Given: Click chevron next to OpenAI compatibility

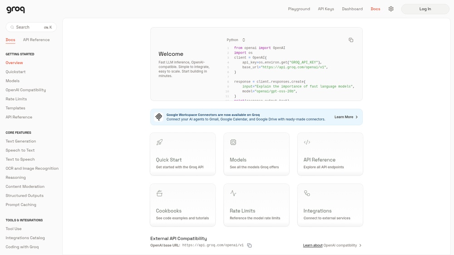Looking at the screenshot, I should click(x=360, y=245).
